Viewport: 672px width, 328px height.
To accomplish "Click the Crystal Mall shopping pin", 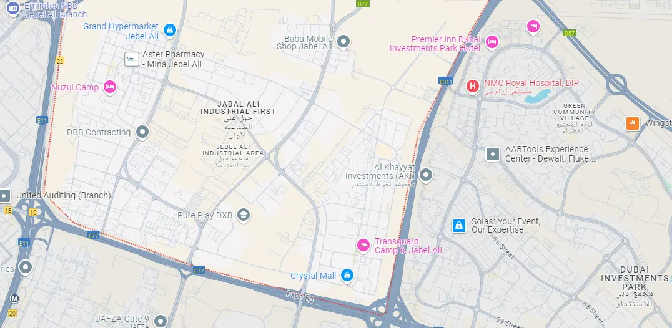I will click(347, 276).
